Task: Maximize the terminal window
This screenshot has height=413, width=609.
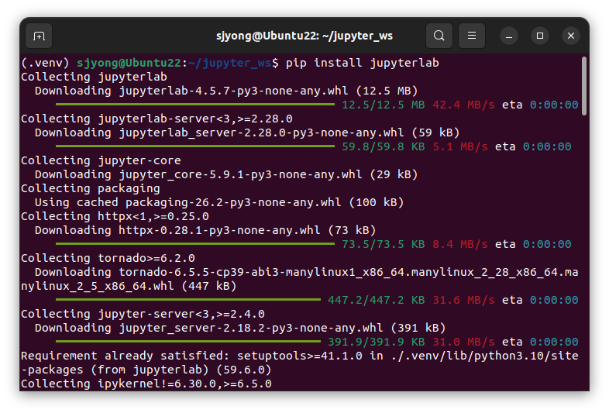Action: click(x=540, y=36)
